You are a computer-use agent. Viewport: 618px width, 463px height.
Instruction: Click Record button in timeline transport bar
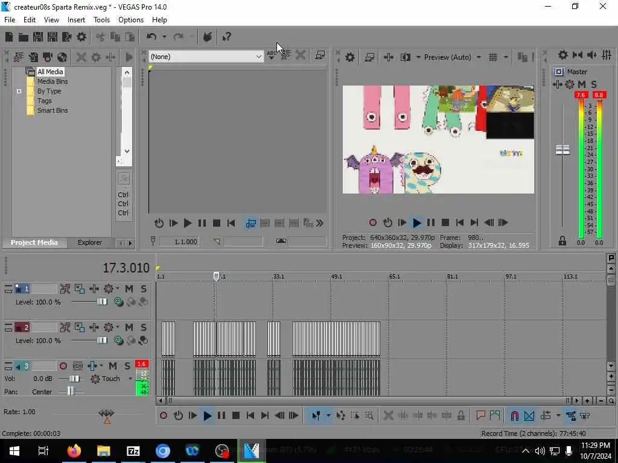tap(164, 416)
